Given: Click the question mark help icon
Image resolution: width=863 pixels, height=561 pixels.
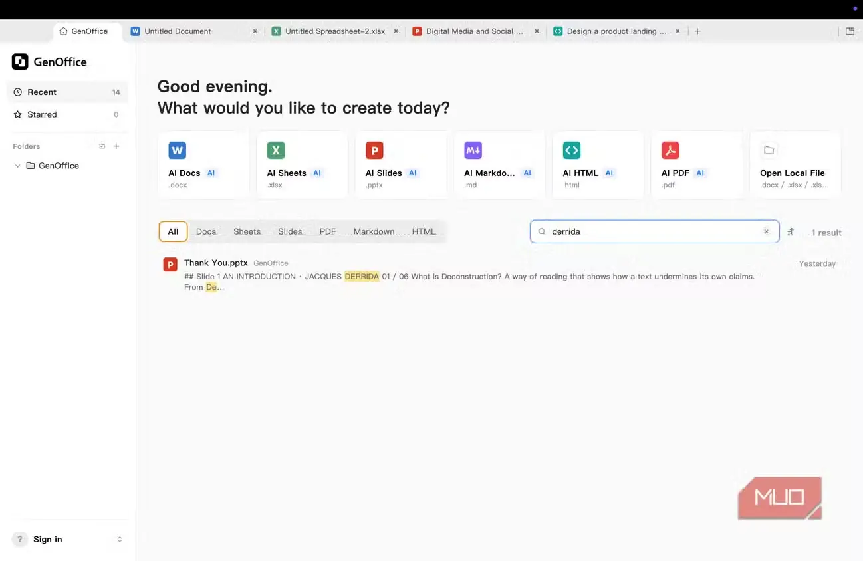Looking at the screenshot, I should 20,539.
